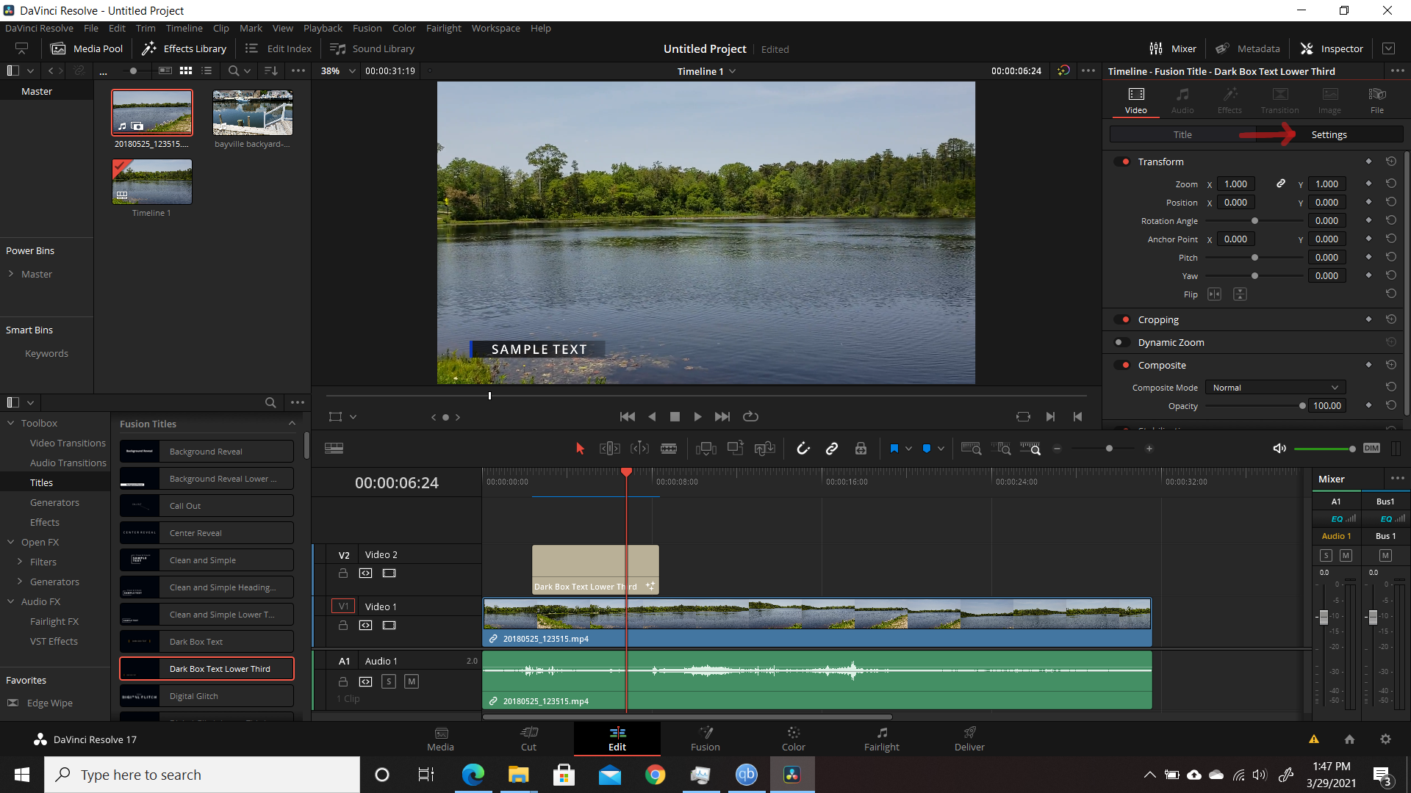The width and height of the screenshot is (1411, 793).
Task: Mute Audio 1 track with M button
Action: pos(412,681)
